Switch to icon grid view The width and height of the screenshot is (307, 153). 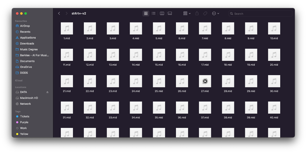tap(146, 14)
